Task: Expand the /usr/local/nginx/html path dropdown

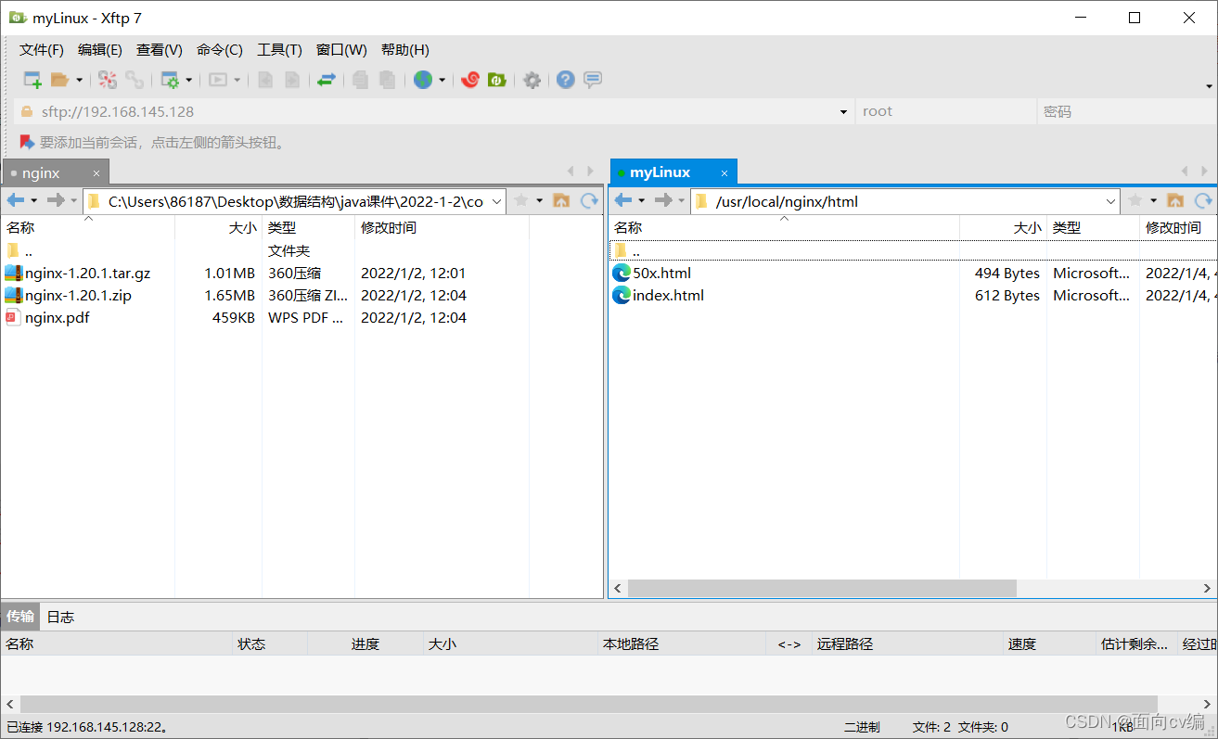Action: (1111, 201)
